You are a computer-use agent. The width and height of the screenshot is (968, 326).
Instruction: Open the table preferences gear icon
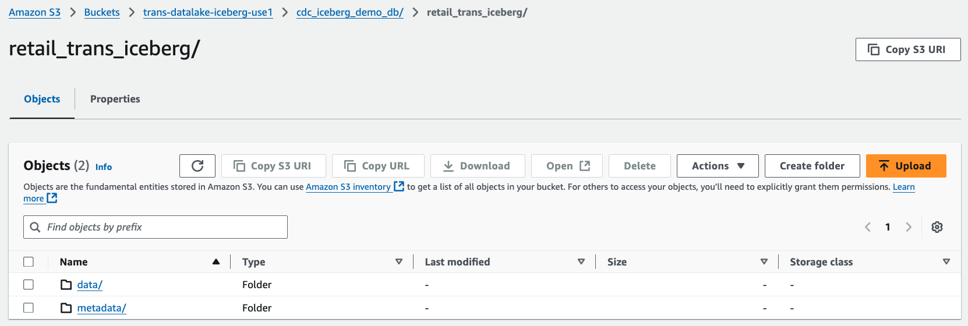coord(937,227)
